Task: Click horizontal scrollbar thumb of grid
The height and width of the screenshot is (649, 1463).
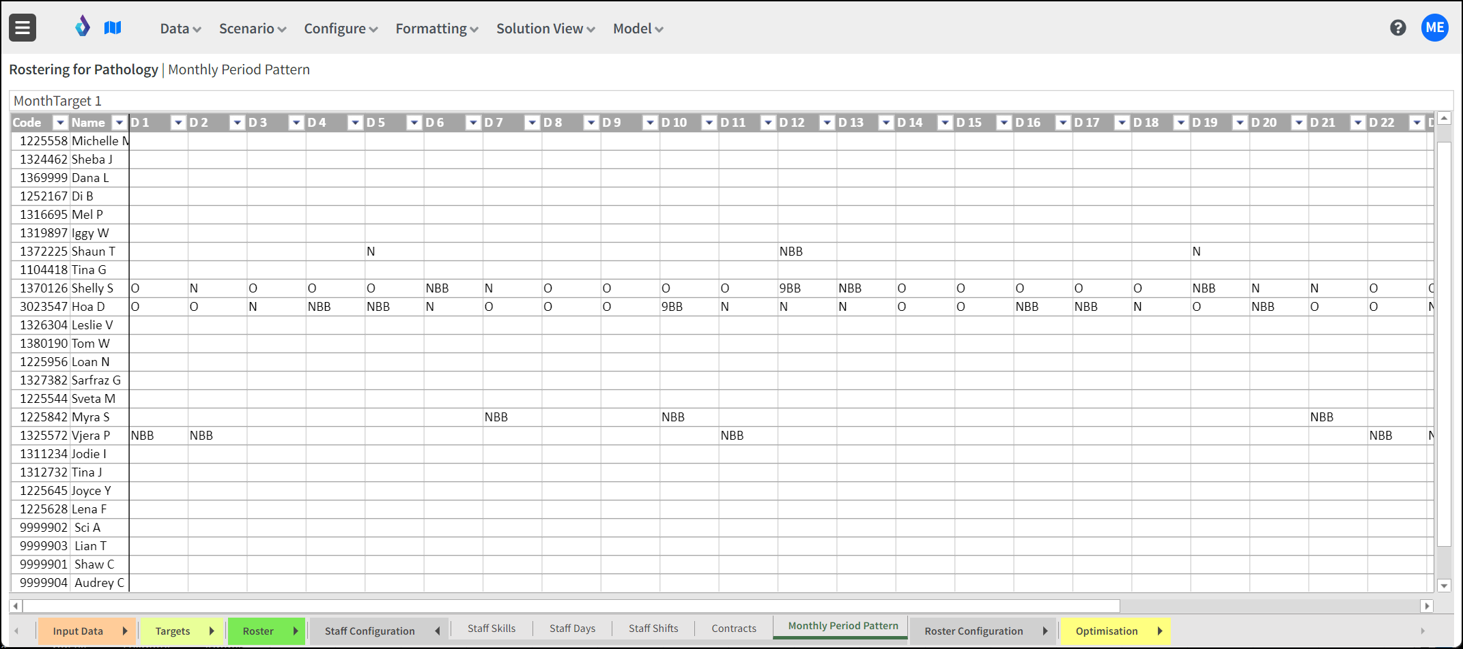Action: (x=571, y=605)
